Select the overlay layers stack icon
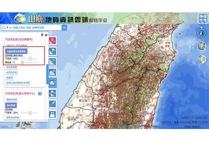209x141 pixels. [53, 82]
